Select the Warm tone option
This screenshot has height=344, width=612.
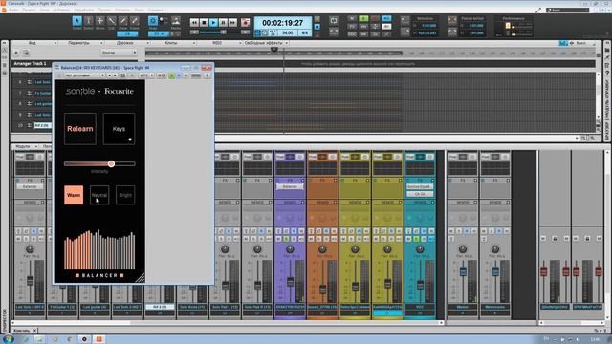pyautogui.click(x=74, y=195)
